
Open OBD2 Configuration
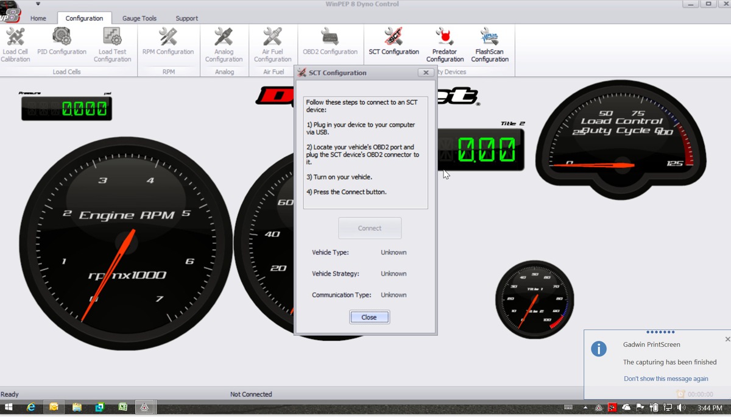coord(330,41)
